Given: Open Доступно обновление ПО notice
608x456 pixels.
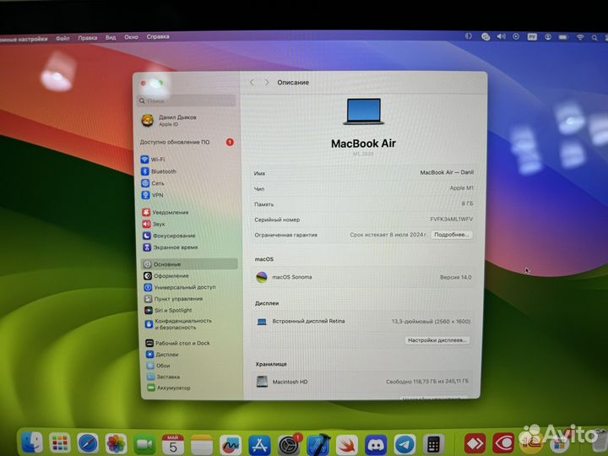Looking at the screenshot, I should point(187,143).
